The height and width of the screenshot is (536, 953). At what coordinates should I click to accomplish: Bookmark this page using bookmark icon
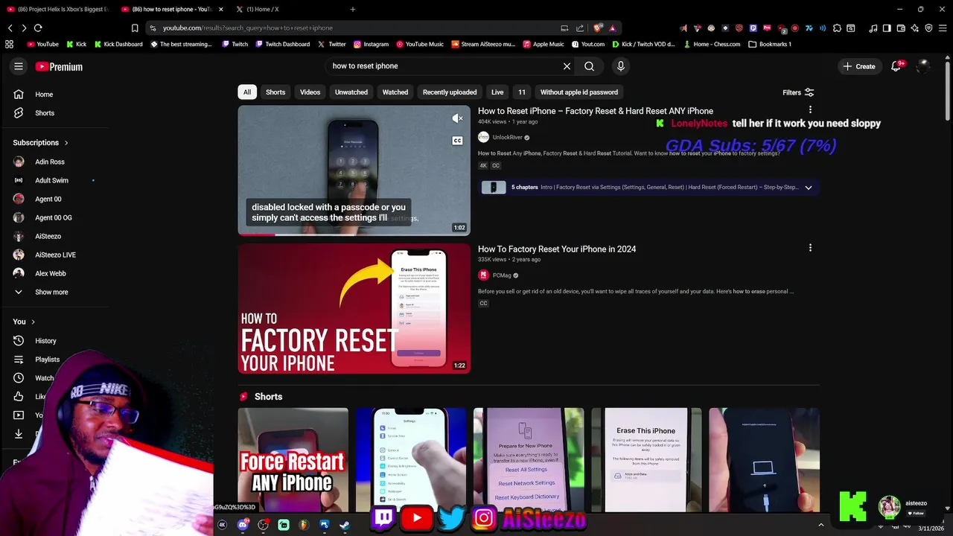click(x=135, y=28)
